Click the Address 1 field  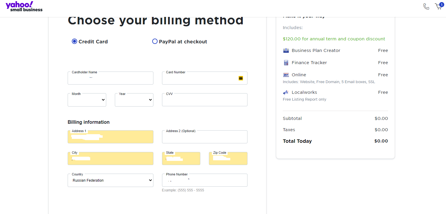point(110,137)
